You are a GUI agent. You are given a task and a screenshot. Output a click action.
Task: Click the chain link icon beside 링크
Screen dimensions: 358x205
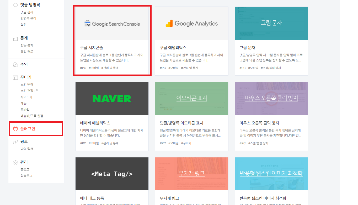15,142
